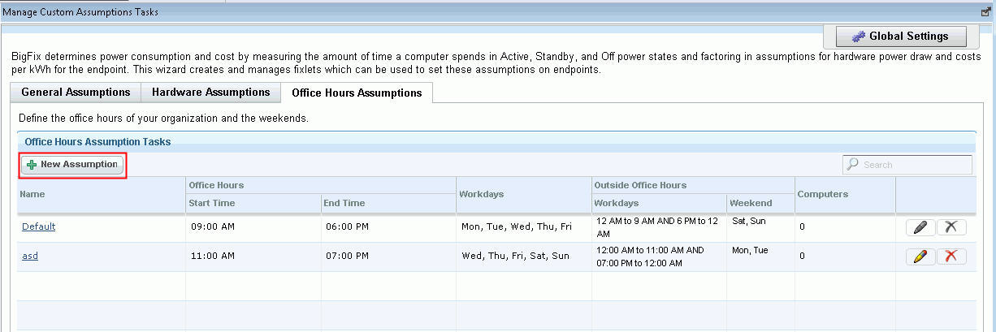The width and height of the screenshot is (996, 332).
Task: Click the pencil icon for asd
Action: [x=920, y=257]
